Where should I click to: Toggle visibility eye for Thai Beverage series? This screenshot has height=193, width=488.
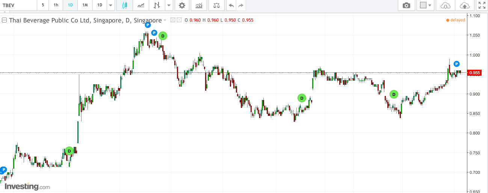pyautogui.click(x=173, y=20)
